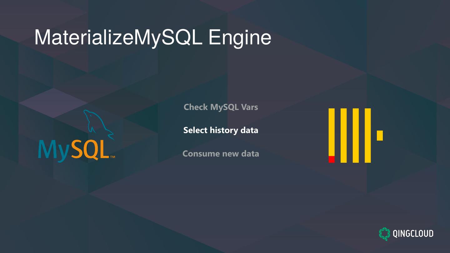Click the QINGCLOUD brand text
This screenshot has width=450, height=253.
(x=413, y=234)
